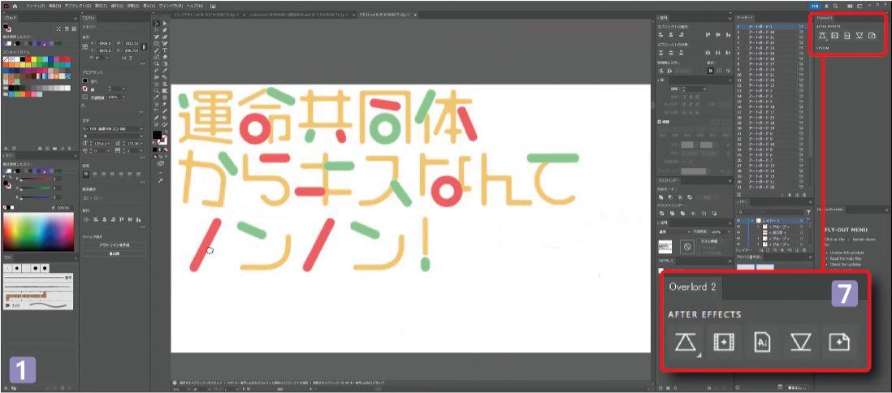The image size is (892, 393).
Task: Click the search magnifier icon at top right
Action: point(835,6)
